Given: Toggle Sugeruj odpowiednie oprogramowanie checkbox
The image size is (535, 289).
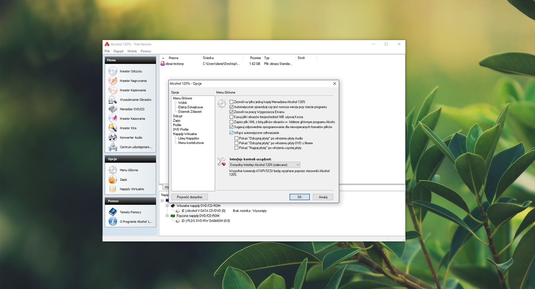Looking at the screenshot, I should click(x=231, y=127).
